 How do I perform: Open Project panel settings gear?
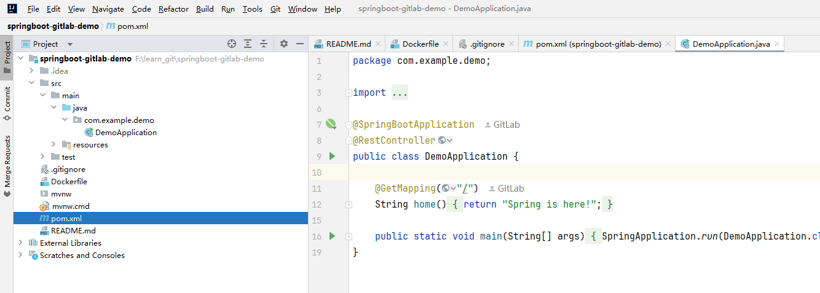pyautogui.click(x=284, y=44)
